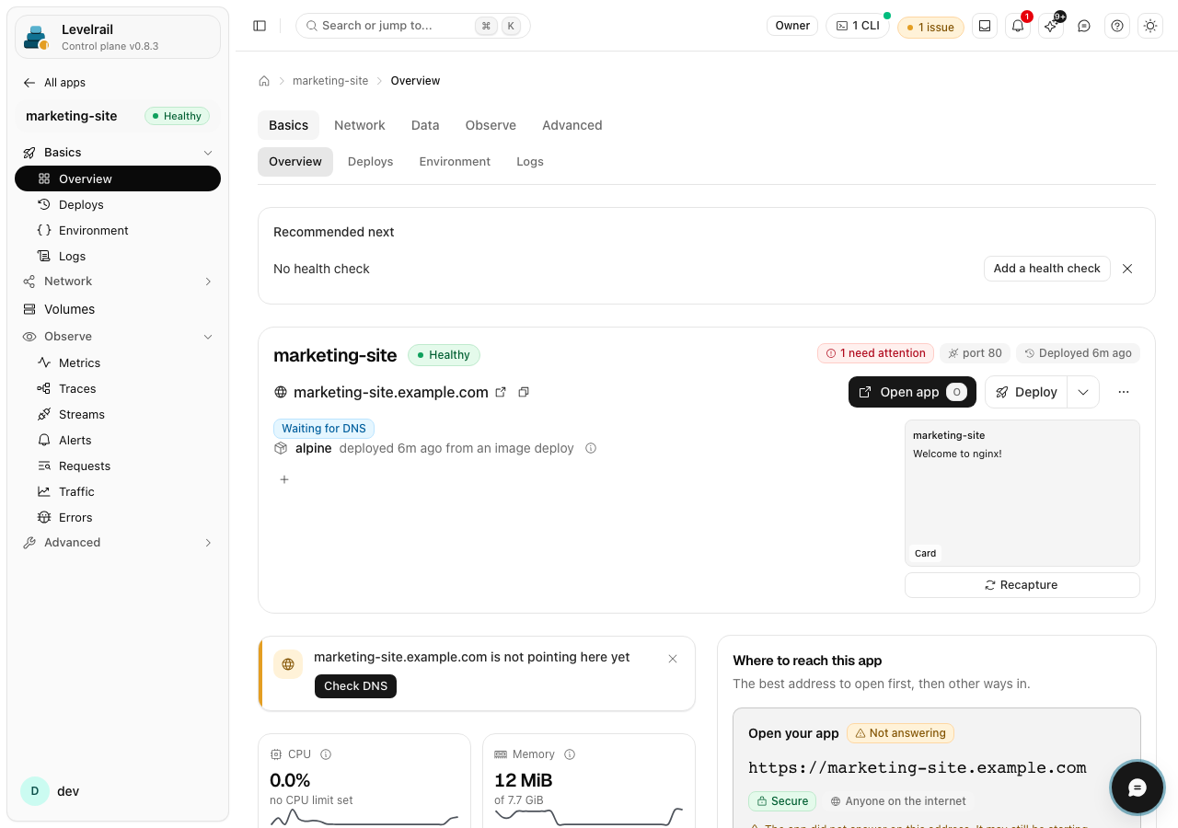Click the Deployed 6m ago chip
1178x828 pixels.
(x=1078, y=353)
